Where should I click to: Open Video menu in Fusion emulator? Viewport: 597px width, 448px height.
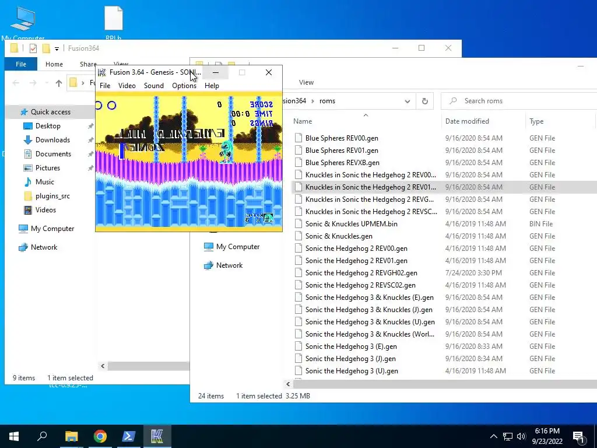pyautogui.click(x=127, y=86)
